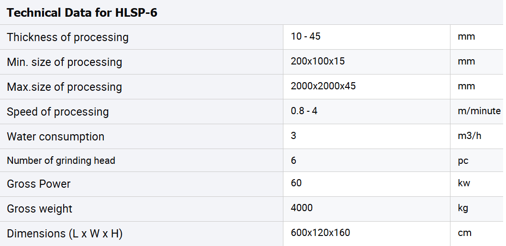
Task: Click the 'Max.size of processing' label
Action: tap(64, 87)
